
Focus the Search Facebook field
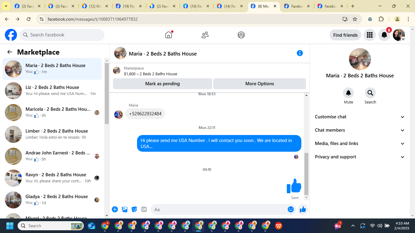(x=62, y=35)
